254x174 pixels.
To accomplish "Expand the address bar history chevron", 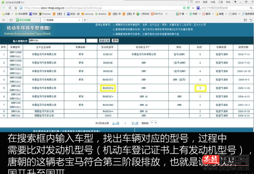I will click(x=193, y=8).
